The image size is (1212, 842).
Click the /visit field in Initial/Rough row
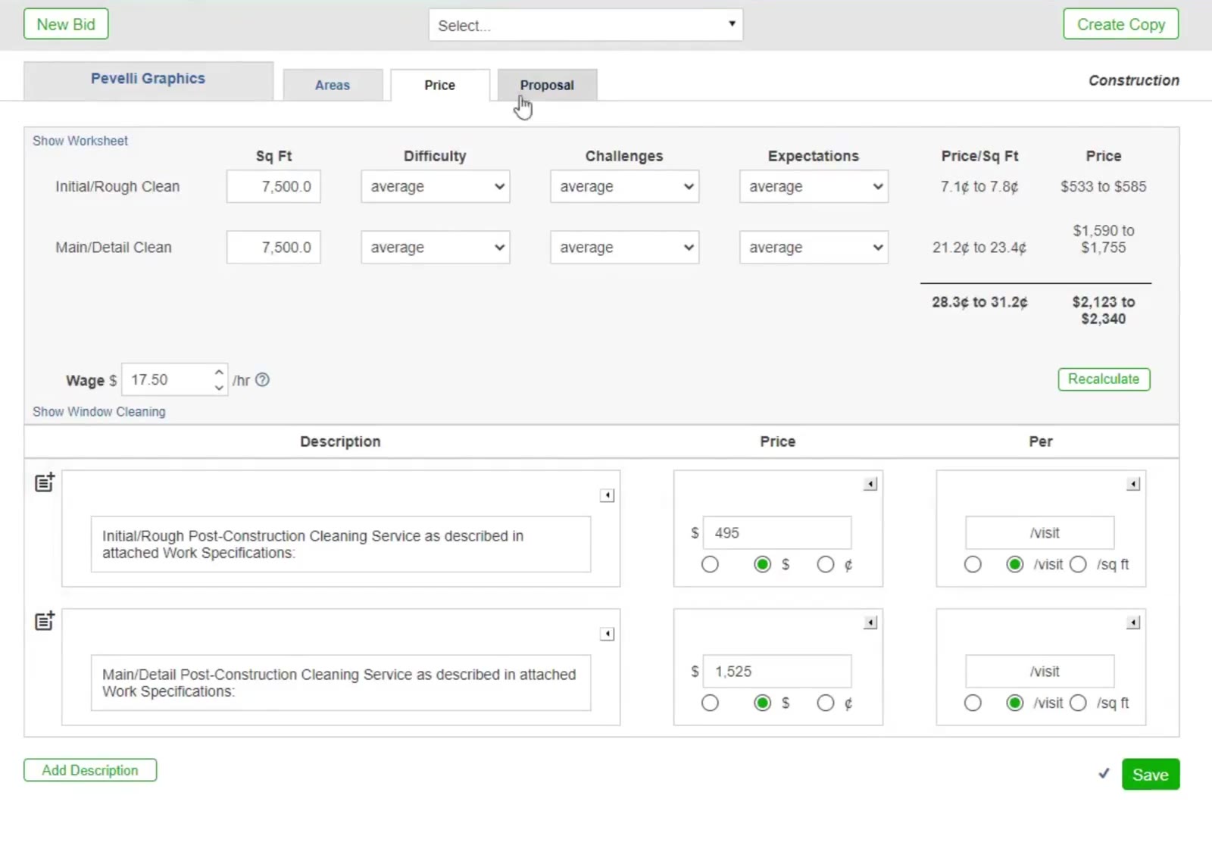pos(1040,533)
